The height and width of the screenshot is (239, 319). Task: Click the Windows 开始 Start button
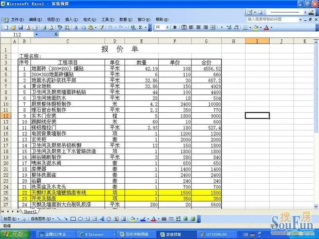(x=15, y=234)
